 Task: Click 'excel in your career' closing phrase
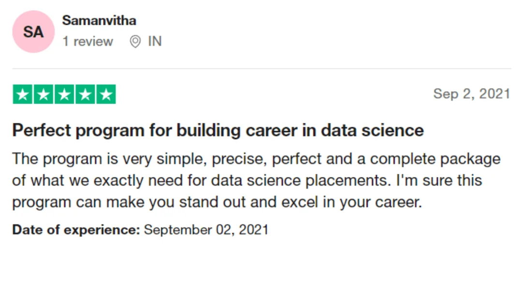(x=351, y=202)
